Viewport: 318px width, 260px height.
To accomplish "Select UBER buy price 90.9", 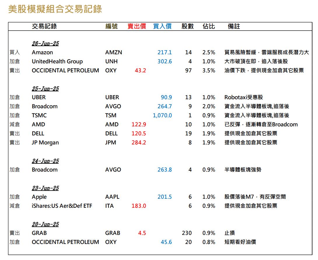I will point(166,97).
